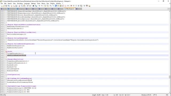The image size is (171, 96).
Task: Click the Close document toolbar icon
Action: (11, 6)
